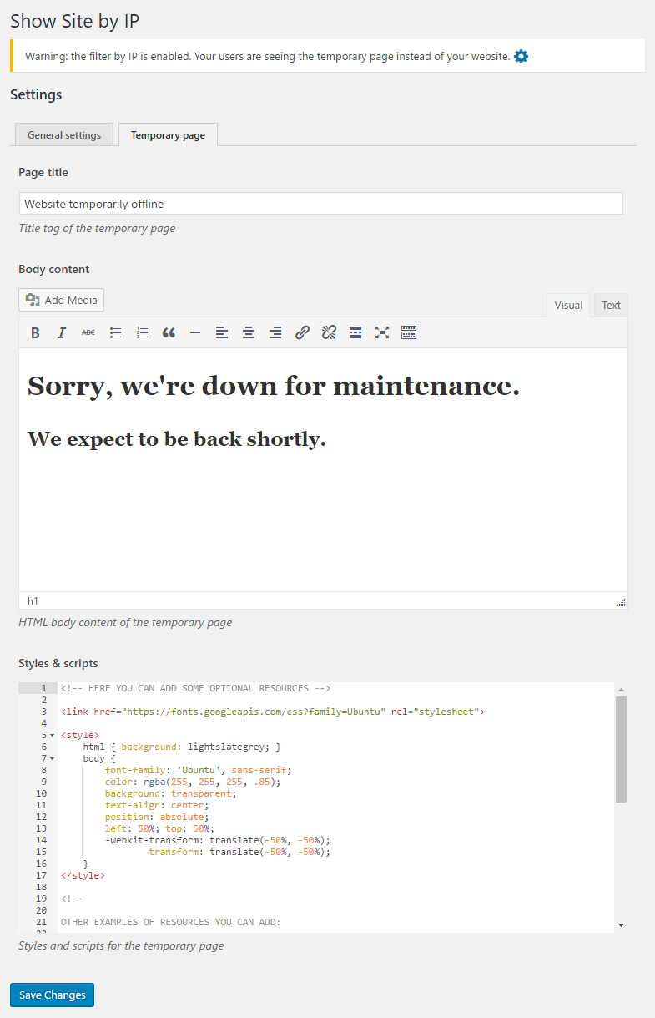Collapse the body rule fold arrow
Viewport: 655px width, 1018px height.
53,758
